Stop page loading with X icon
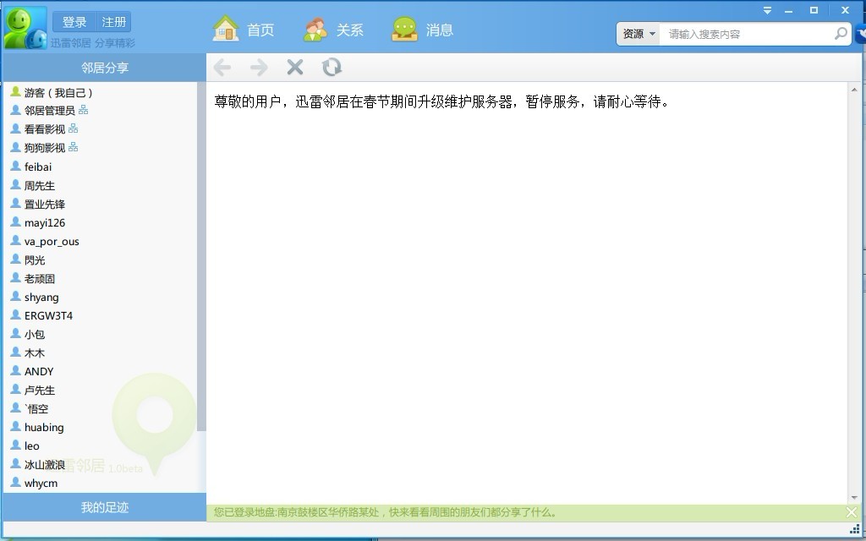 coord(295,68)
